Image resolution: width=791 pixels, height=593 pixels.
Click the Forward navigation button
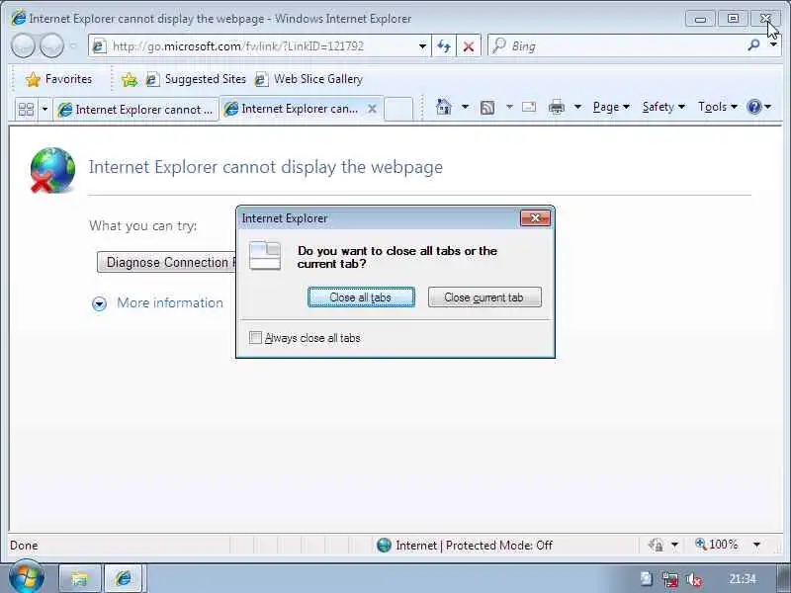click(x=51, y=45)
